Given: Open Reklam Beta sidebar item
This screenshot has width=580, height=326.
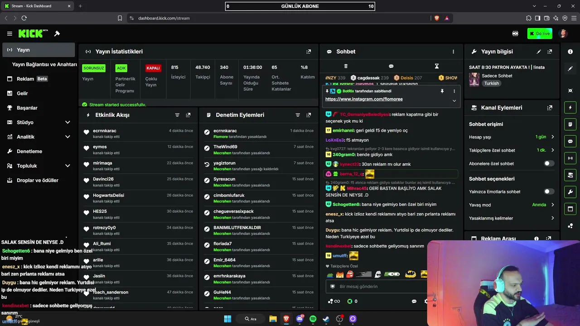Looking at the screenshot, I should [39, 79].
